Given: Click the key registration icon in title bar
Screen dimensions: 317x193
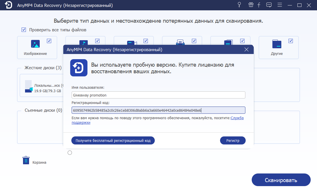Looking at the screenshot, I should 239,5.
